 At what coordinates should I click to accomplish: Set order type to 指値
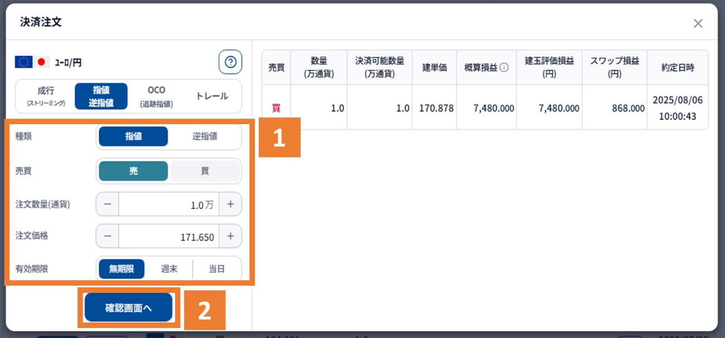pos(133,136)
